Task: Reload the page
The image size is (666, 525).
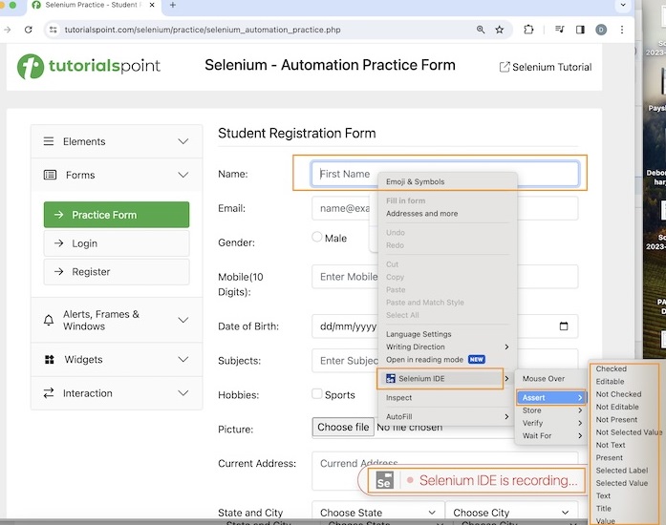Action: click(x=29, y=30)
